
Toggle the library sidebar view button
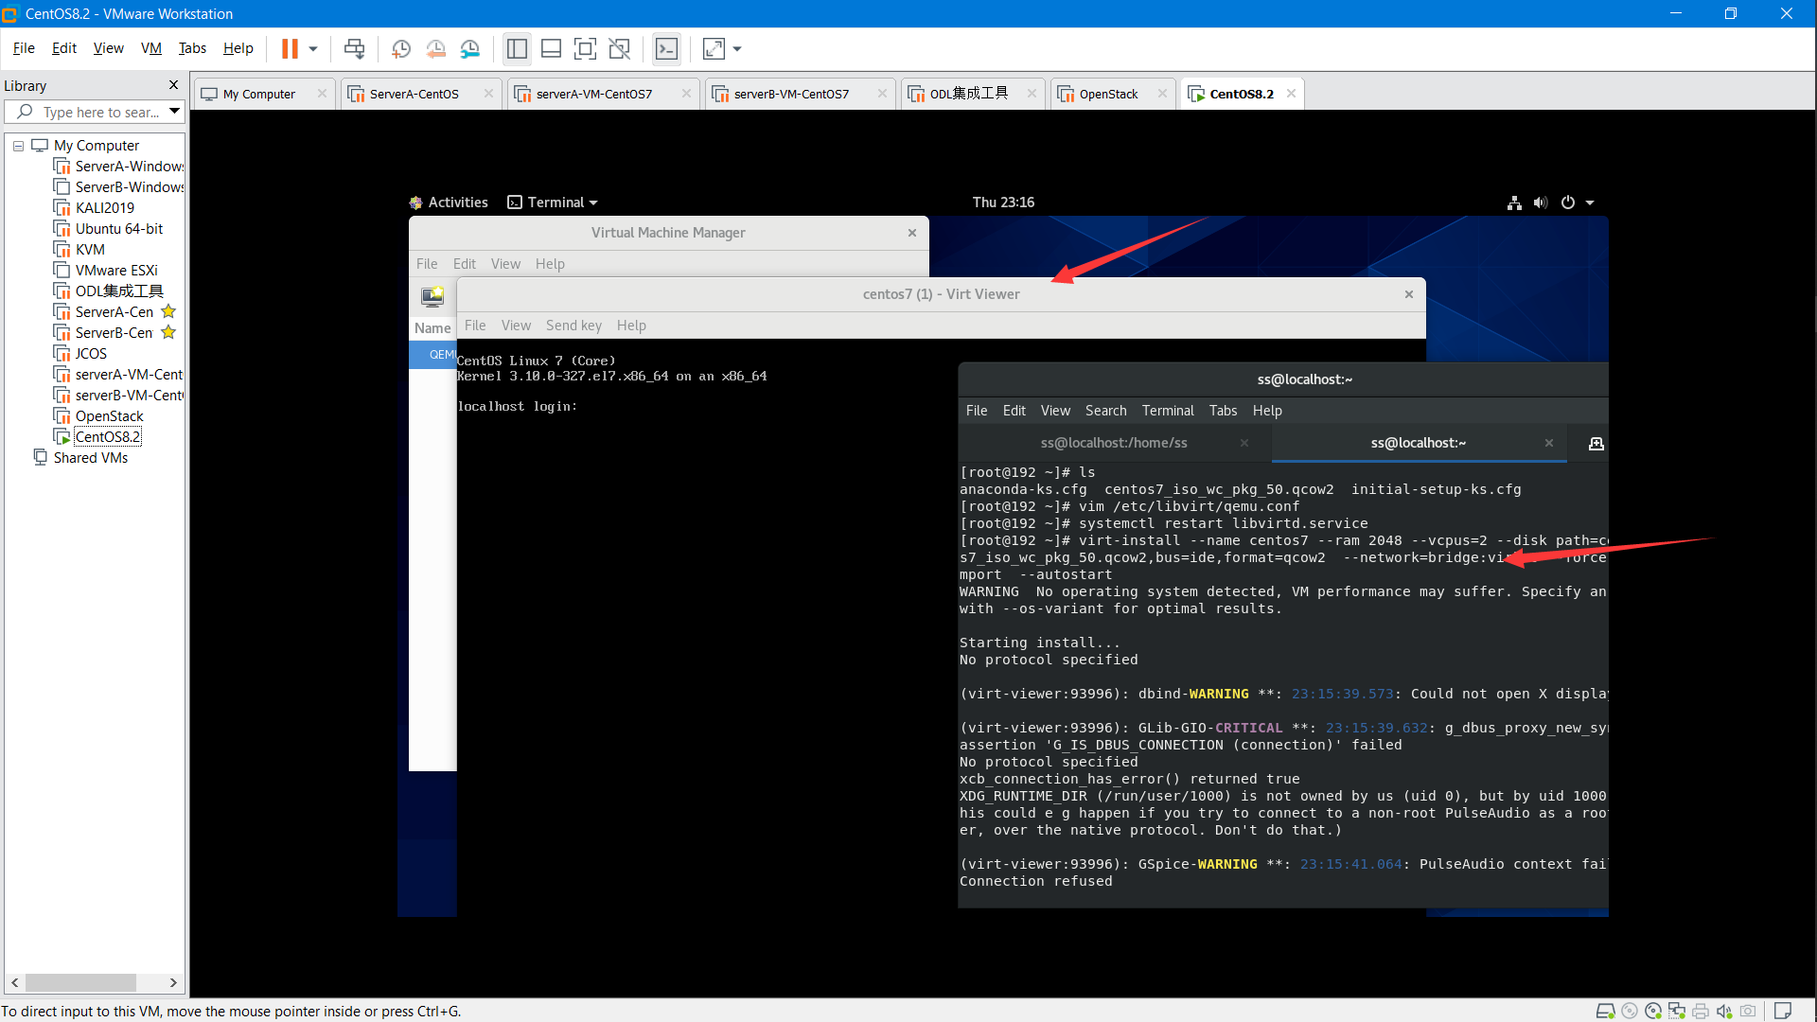(517, 49)
